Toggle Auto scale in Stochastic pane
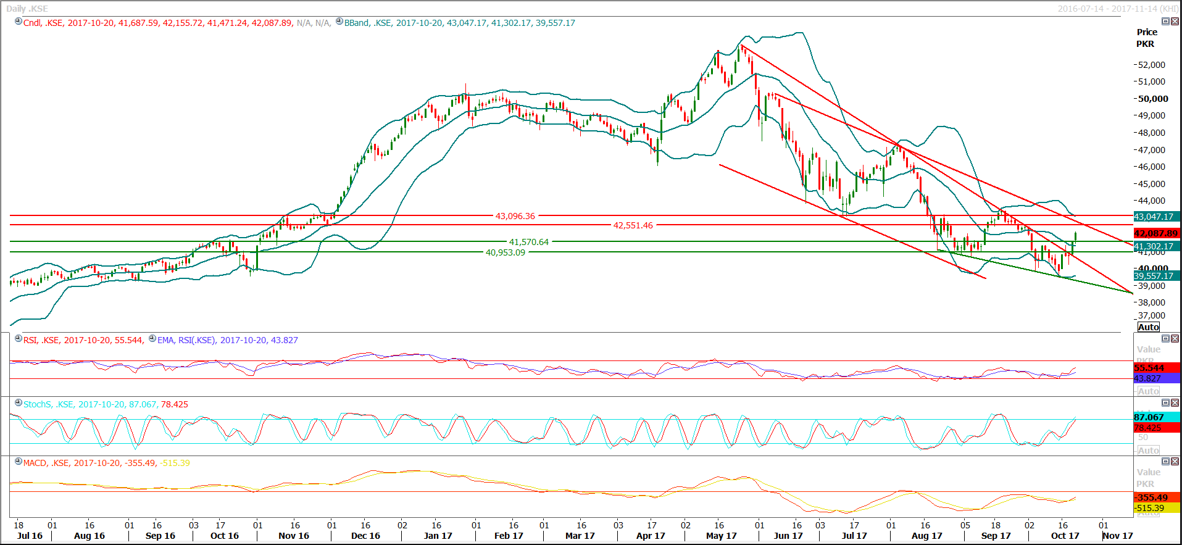Viewport: 1182px width, 545px height. (1148, 451)
